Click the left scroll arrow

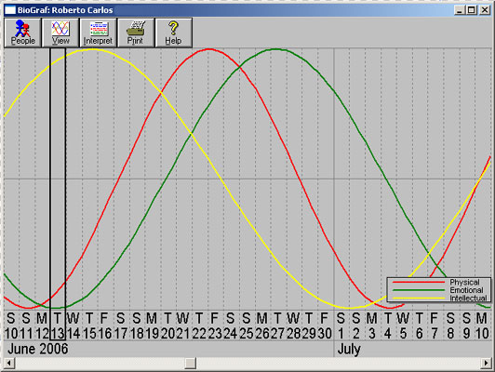click(x=9, y=363)
